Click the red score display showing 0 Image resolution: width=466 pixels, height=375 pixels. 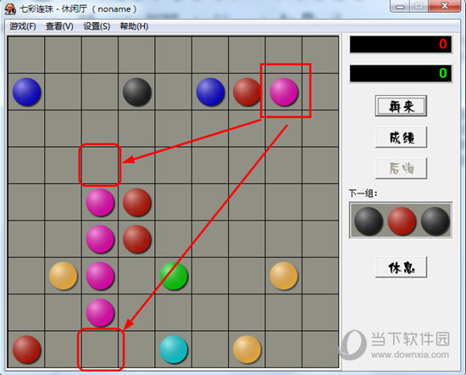point(401,44)
